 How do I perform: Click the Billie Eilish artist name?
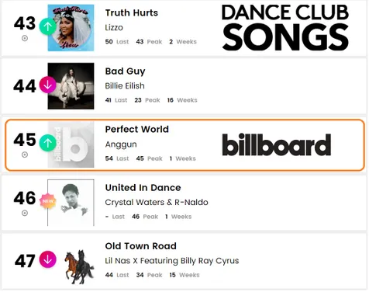click(x=125, y=85)
